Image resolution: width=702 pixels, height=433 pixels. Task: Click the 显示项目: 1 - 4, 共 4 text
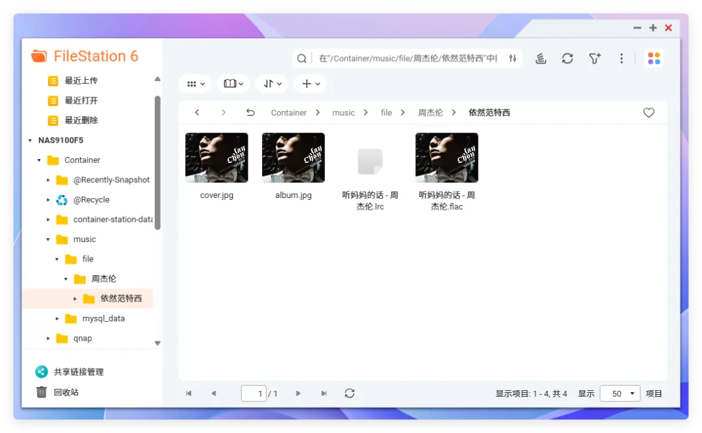tap(531, 393)
